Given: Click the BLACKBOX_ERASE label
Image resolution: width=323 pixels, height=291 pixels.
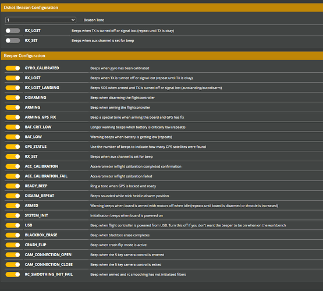Looking at the screenshot, I should pyautogui.click(x=41, y=235).
